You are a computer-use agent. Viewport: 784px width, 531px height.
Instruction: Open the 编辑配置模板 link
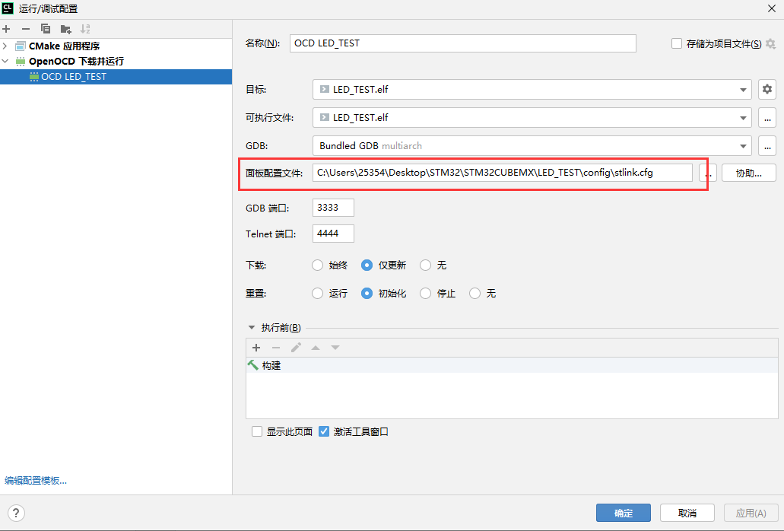click(36, 481)
